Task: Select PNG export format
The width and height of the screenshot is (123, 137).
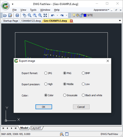Action: (x=67, y=73)
